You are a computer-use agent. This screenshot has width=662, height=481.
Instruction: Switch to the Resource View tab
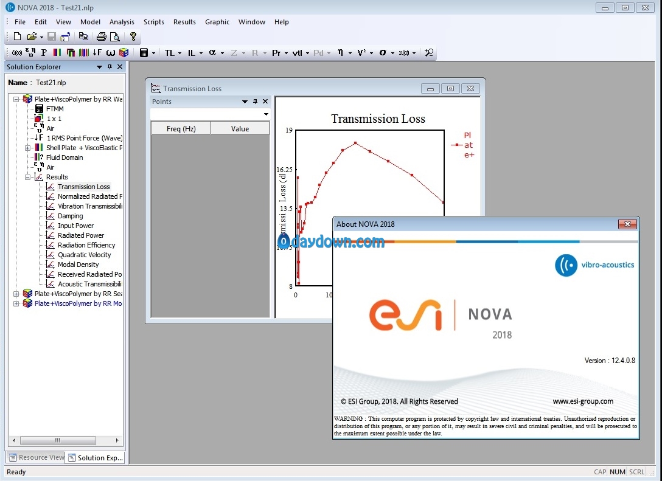pos(37,457)
